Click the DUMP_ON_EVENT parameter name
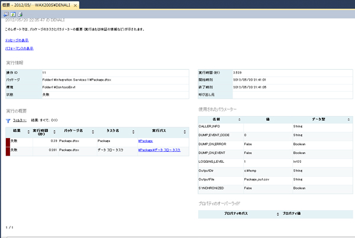 tap(212, 153)
